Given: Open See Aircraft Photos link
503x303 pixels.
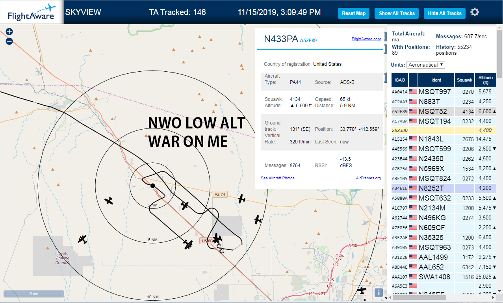Looking at the screenshot, I should pos(278,178).
